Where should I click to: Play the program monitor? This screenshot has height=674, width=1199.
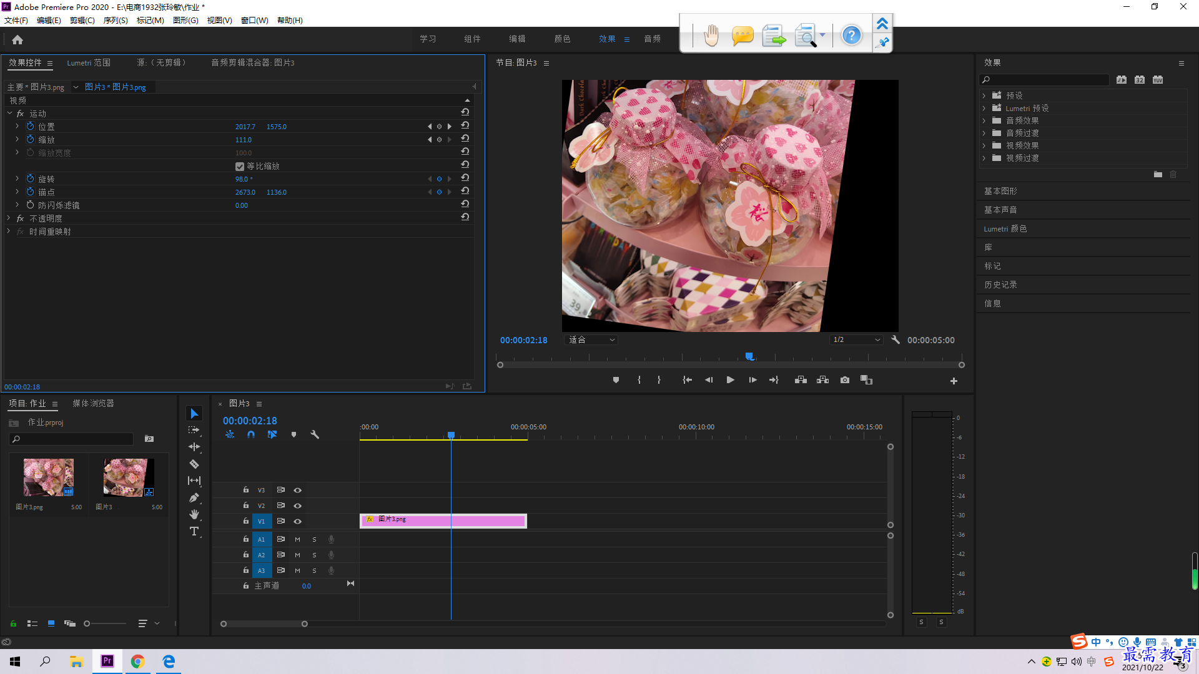click(730, 380)
